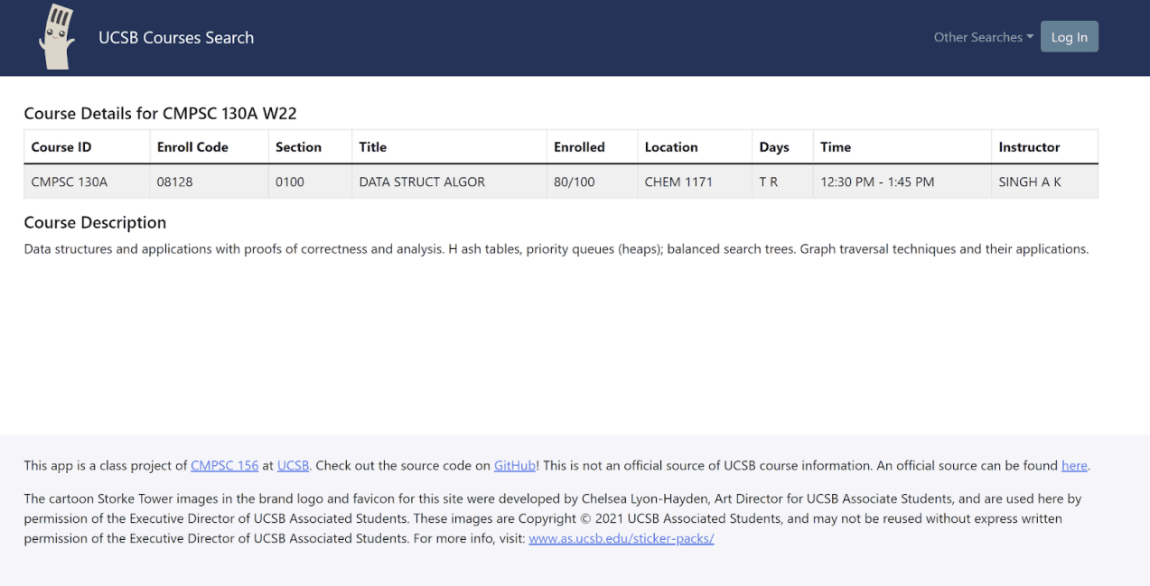
Task: Open the Other Searches dropdown
Action: (x=977, y=37)
